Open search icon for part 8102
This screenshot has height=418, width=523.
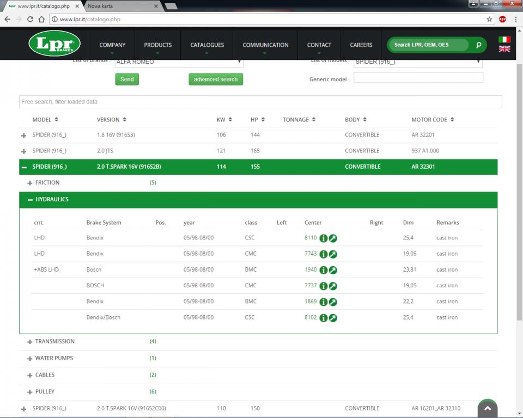point(333,318)
